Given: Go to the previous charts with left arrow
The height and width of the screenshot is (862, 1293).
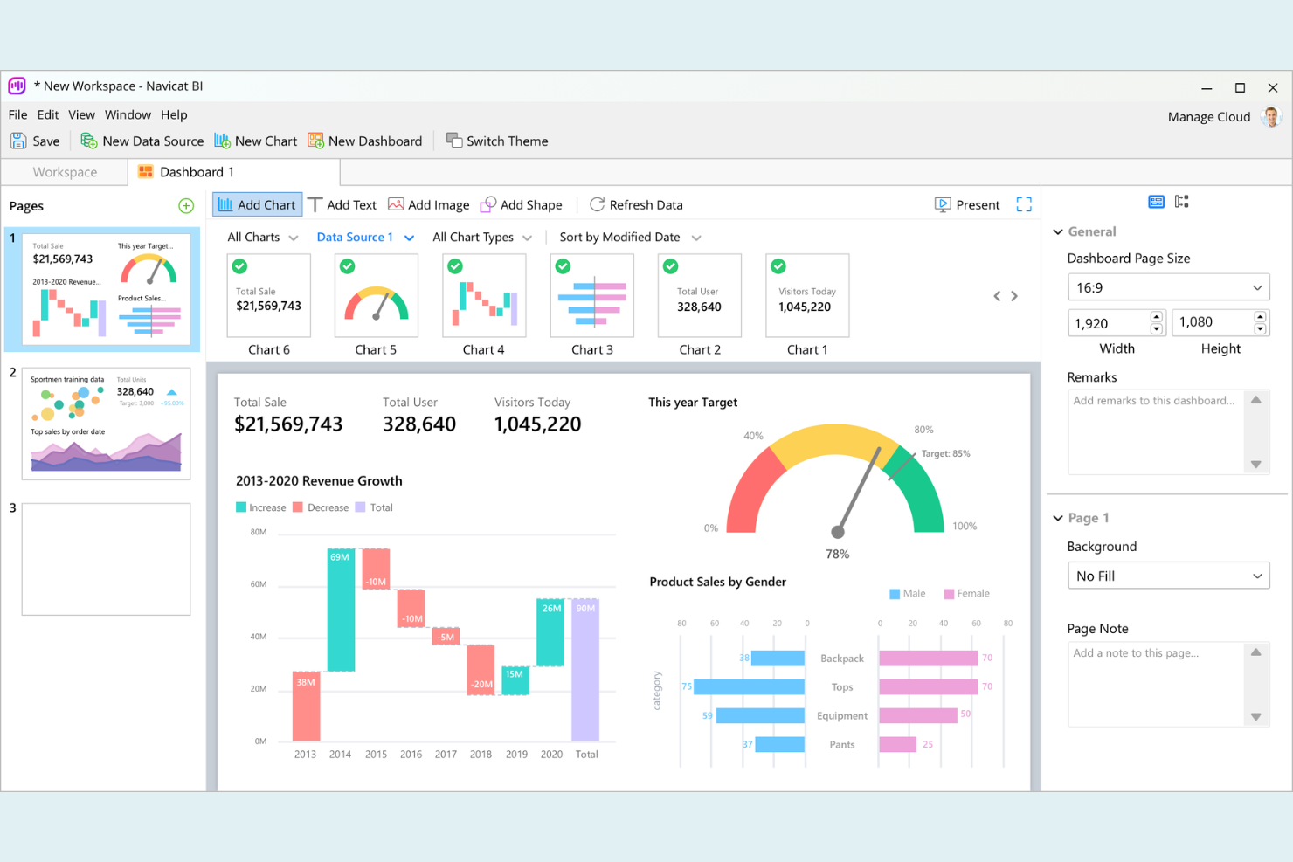Looking at the screenshot, I should [x=997, y=296].
